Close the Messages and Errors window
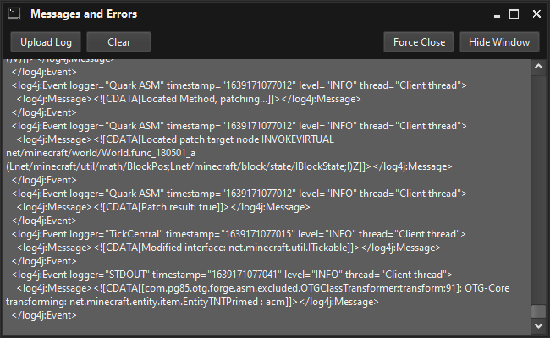Screen dimensions: 550x338 point(536,14)
